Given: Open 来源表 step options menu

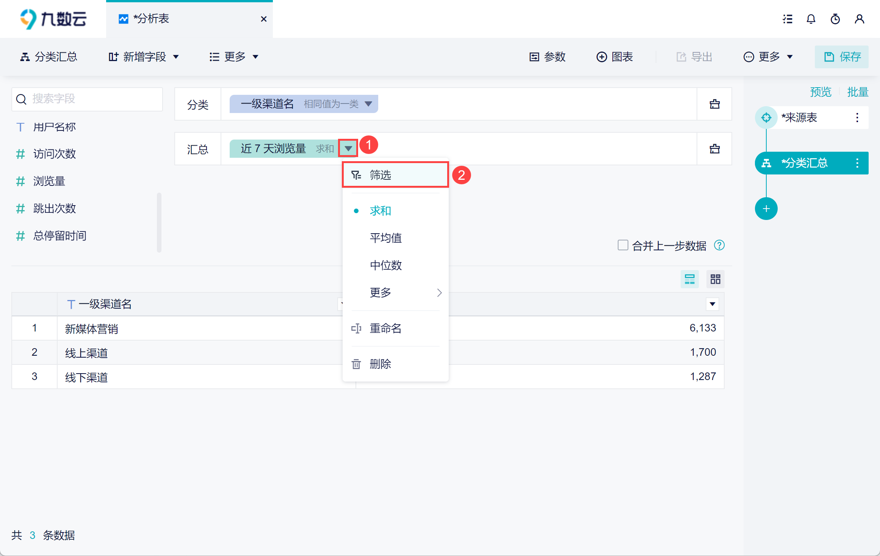Looking at the screenshot, I should tap(857, 118).
